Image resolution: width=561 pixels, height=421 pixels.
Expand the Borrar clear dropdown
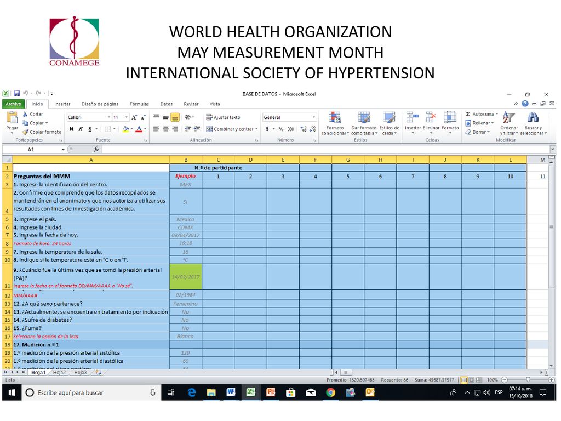pyautogui.click(x=489, y=132)
